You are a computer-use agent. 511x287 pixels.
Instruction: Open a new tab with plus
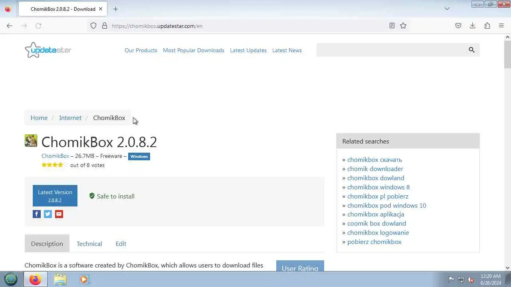(115, 9)
